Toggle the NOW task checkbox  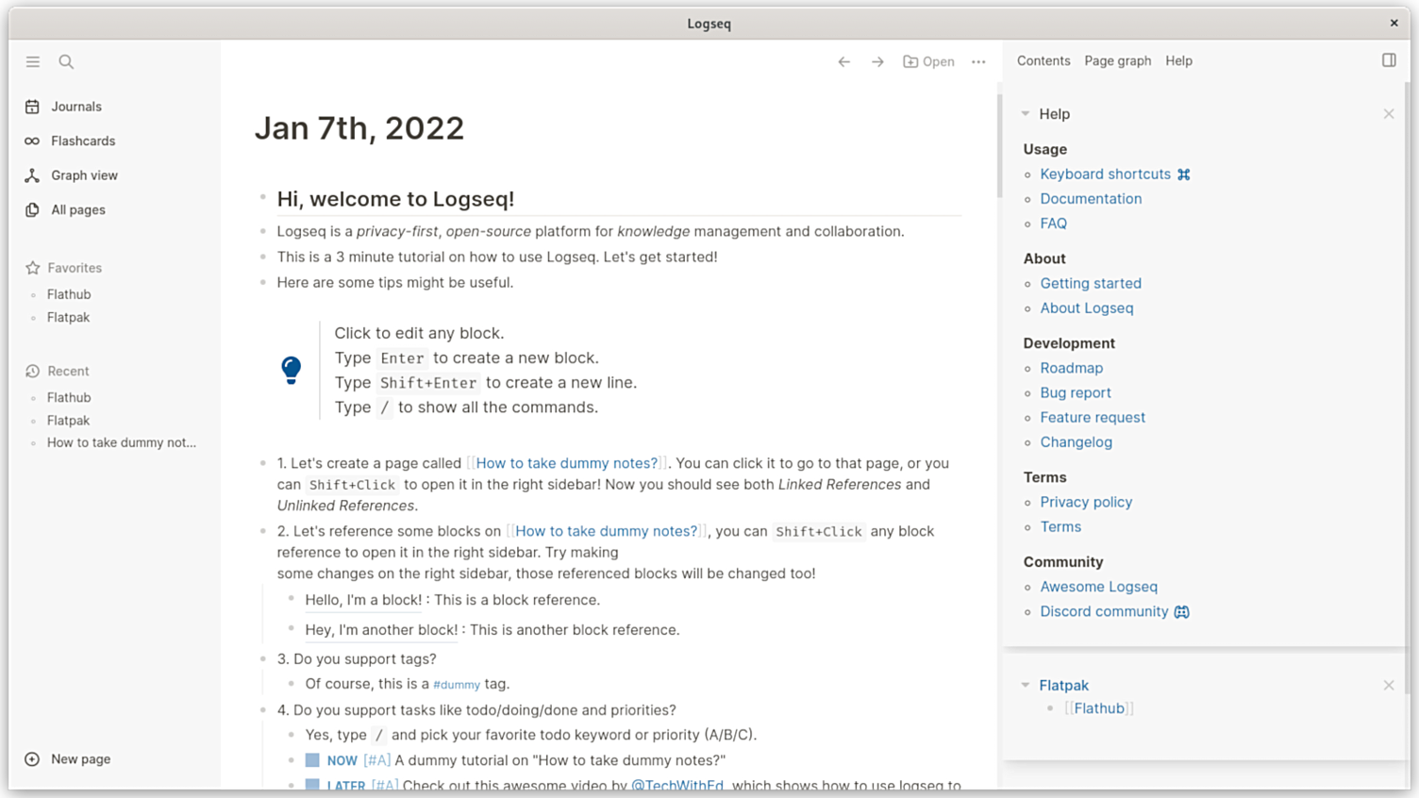pyautogui.click(x=312, y=760)
